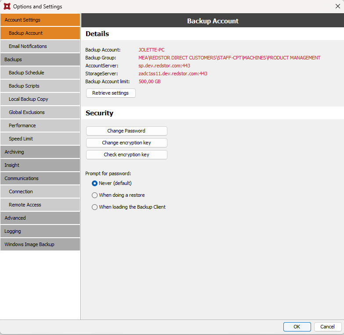Open Remote Access settings

click(x=40, y=204)
